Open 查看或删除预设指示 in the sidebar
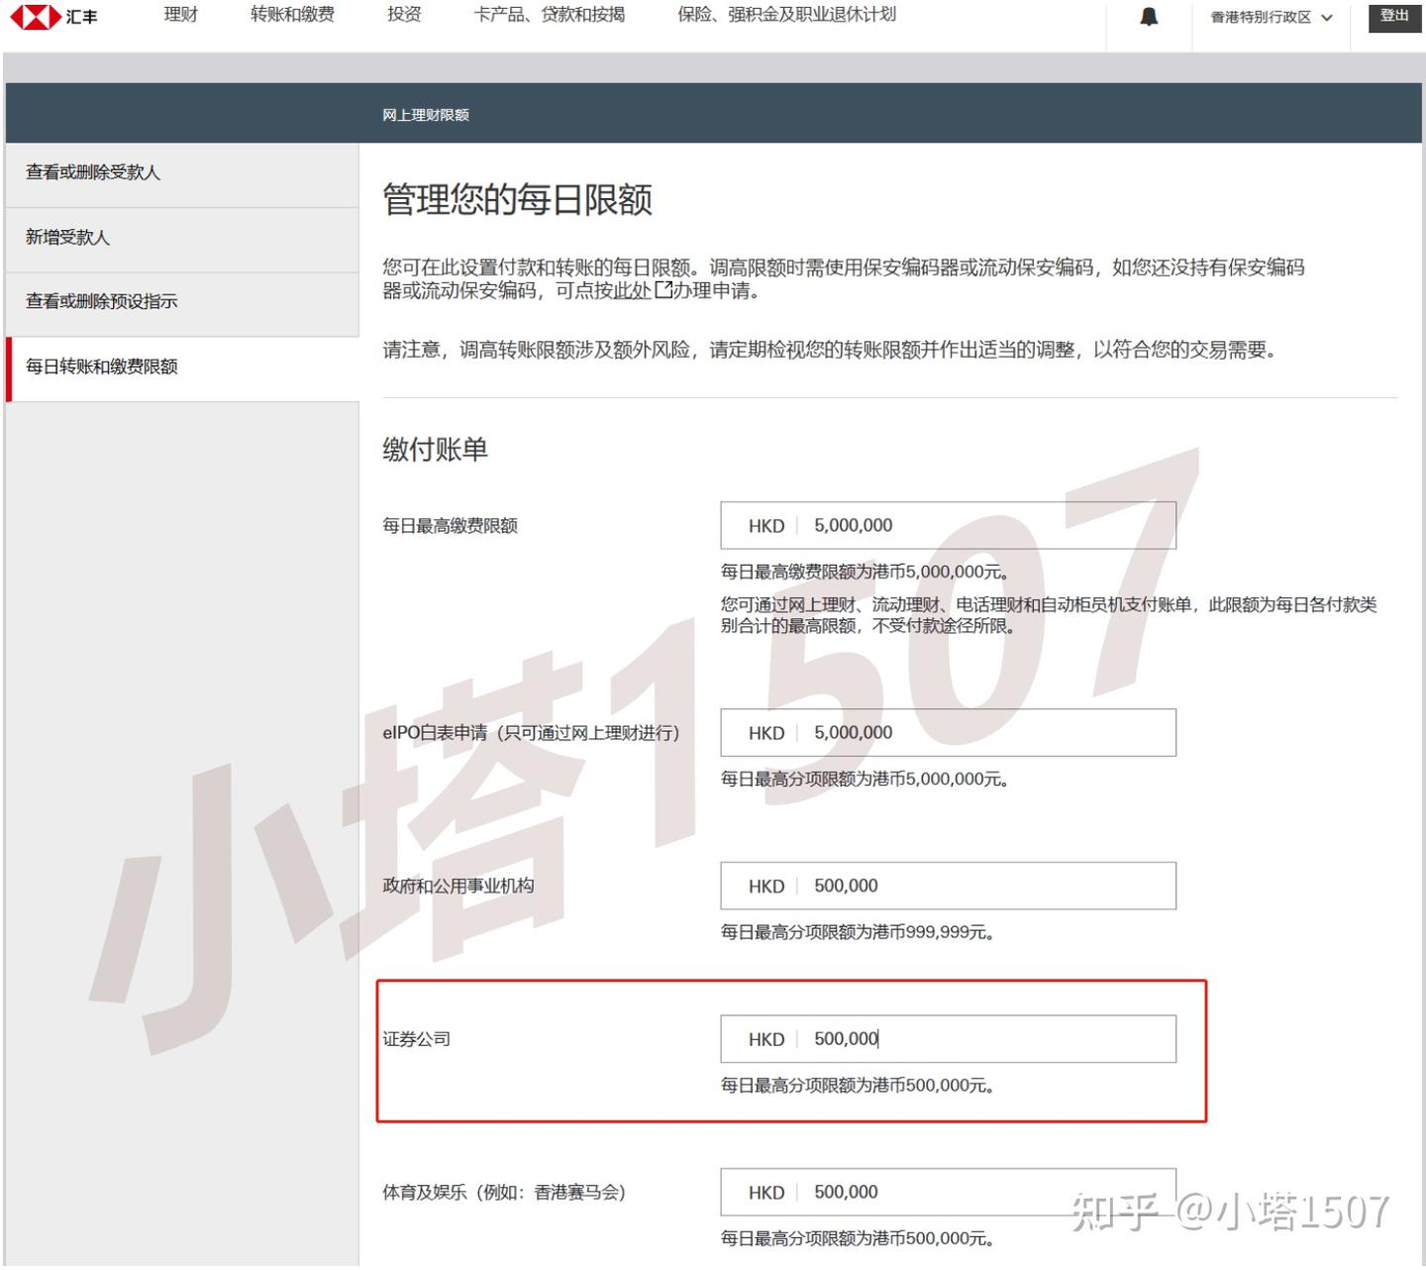Image resolution: width=1426 pixels, height=1270 pixels. (x=101, y=301)
